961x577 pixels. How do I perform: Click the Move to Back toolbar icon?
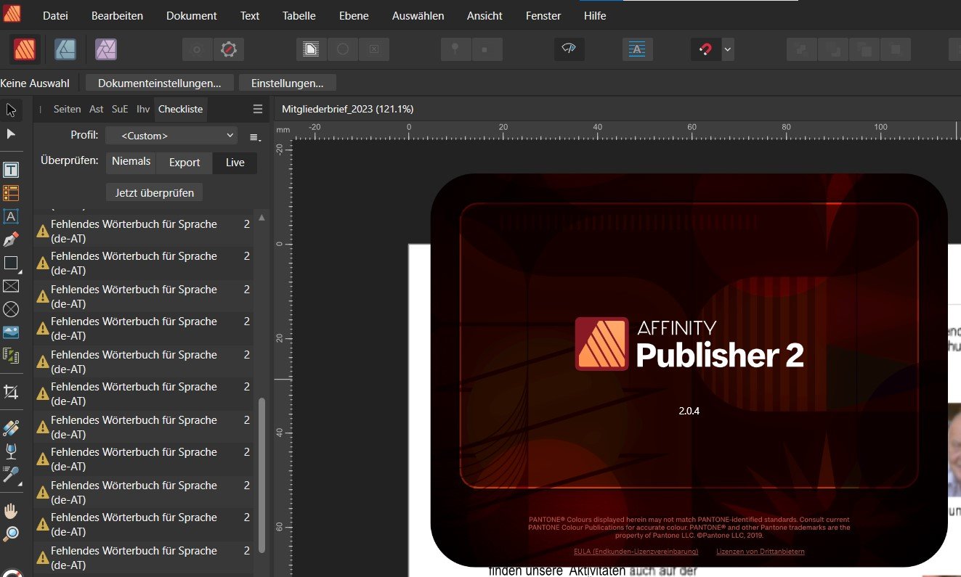point(803,49)
